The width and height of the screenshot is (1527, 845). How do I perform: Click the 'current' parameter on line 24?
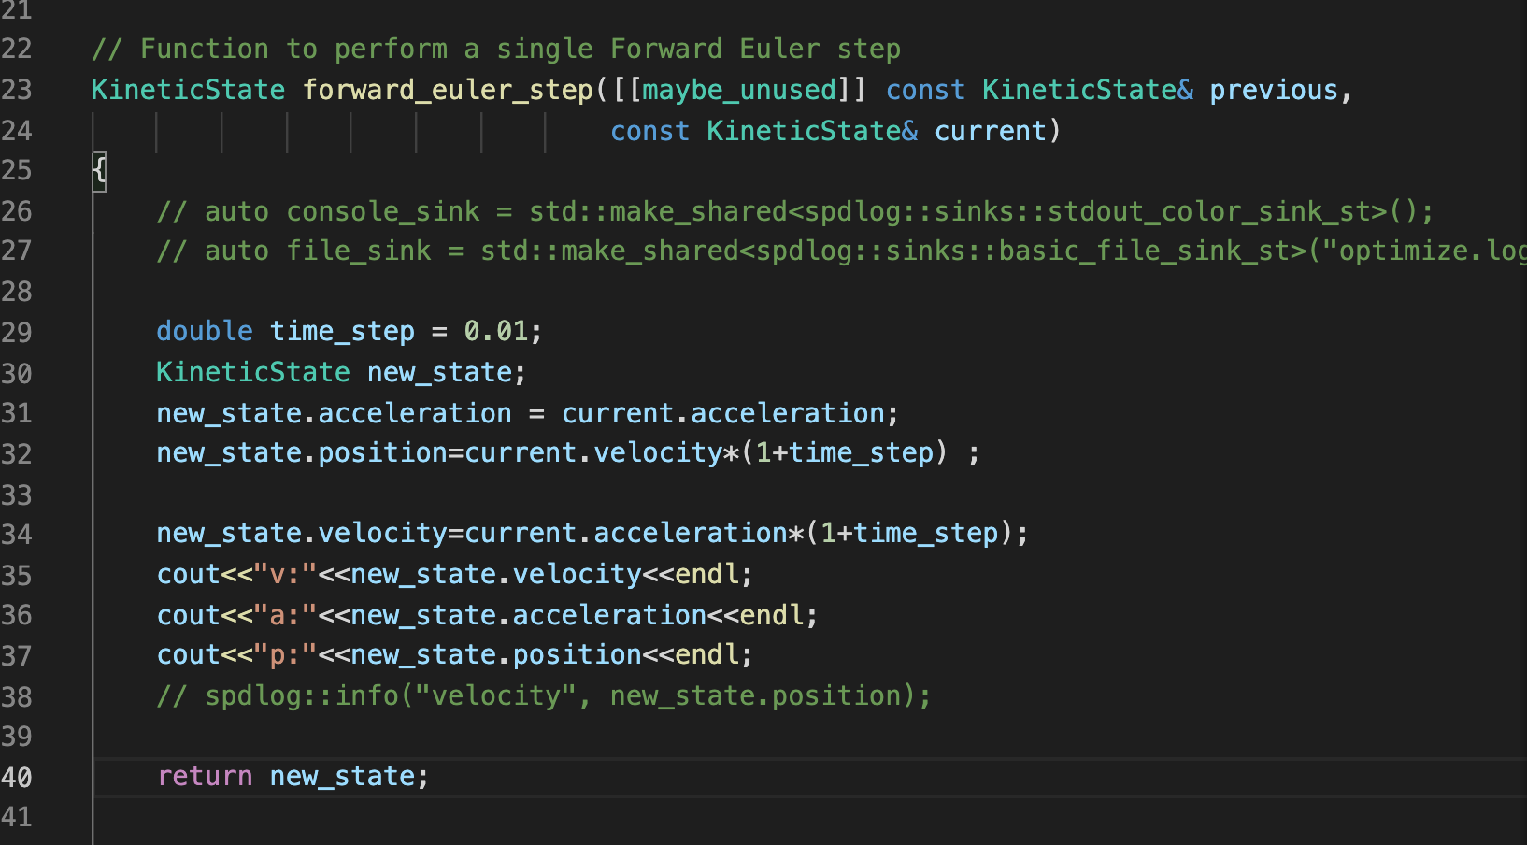click(990, 131)
